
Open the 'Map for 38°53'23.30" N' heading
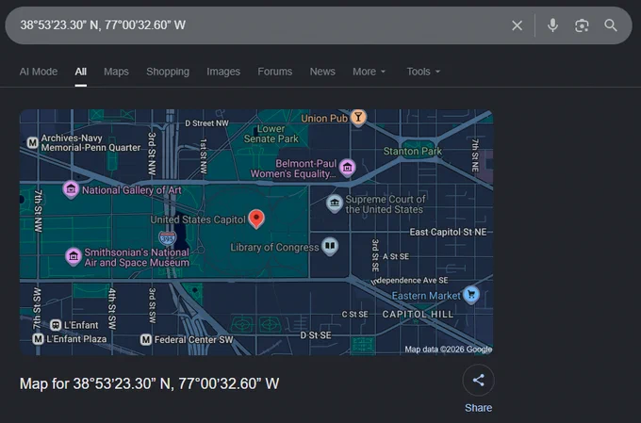(149, 383)
